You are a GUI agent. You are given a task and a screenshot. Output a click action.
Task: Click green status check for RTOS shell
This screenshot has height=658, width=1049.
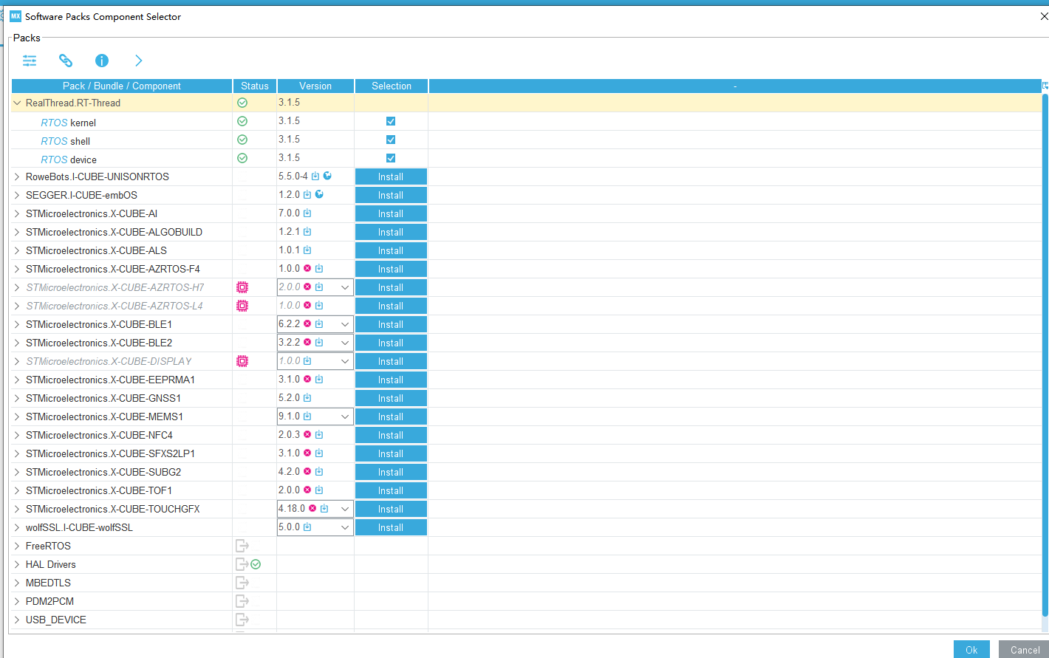click(242, 140)
